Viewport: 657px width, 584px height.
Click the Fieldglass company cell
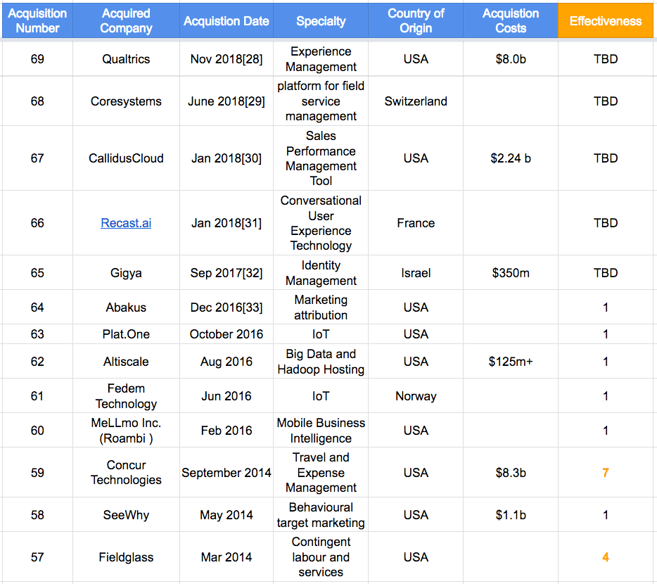click(126, 557)
